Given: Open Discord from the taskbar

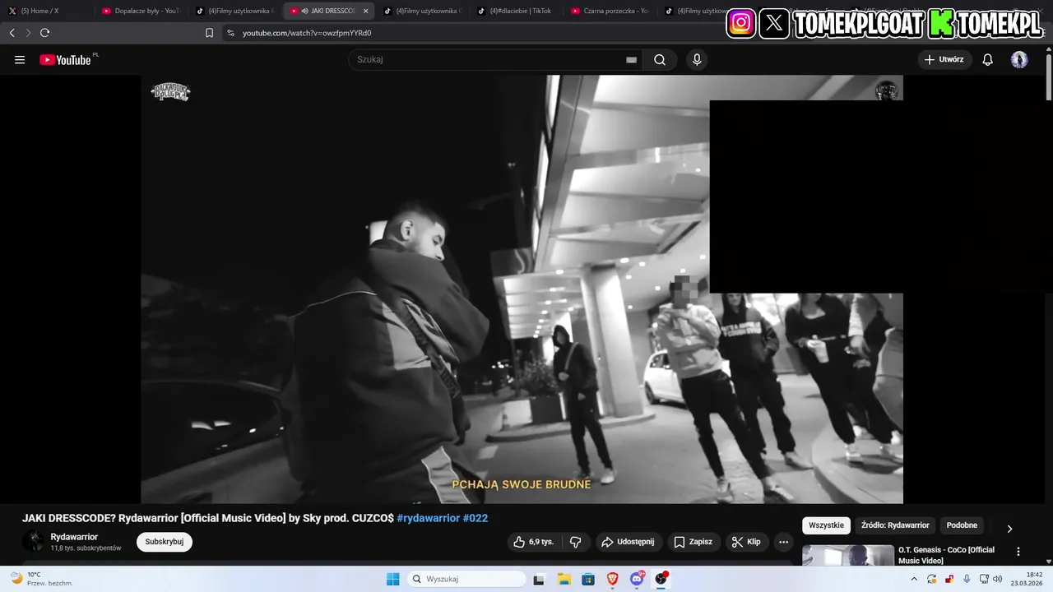Looking at the screenshot, I should tap(637, 579).
